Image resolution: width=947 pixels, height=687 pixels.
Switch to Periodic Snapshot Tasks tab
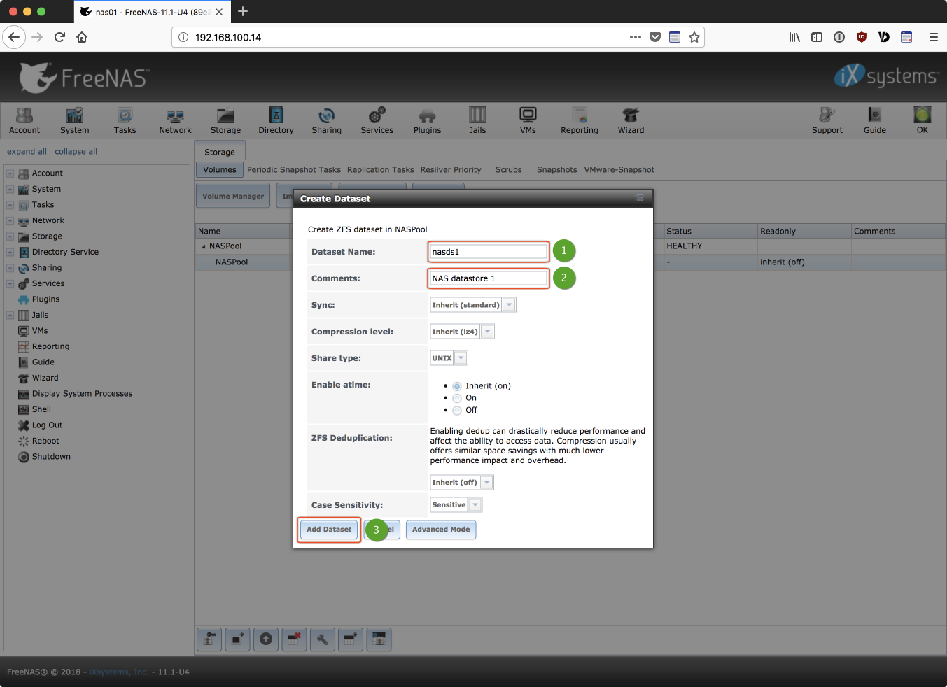point(294,170)
